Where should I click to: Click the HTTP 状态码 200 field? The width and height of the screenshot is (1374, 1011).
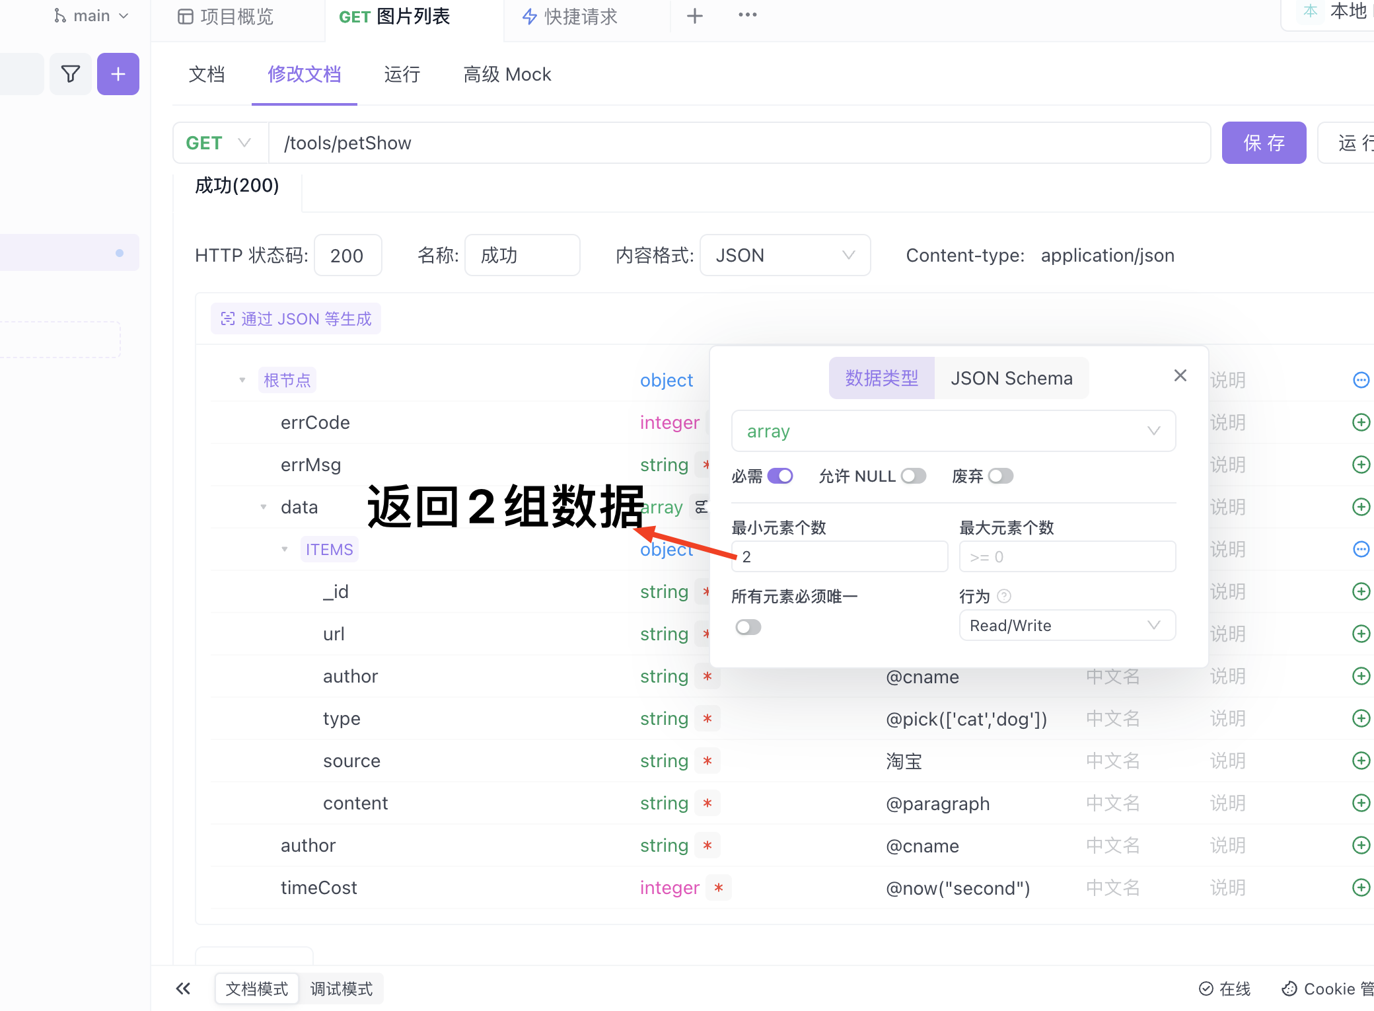click(347, 255)
